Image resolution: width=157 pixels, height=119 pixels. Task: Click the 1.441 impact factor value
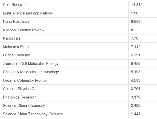136,114
